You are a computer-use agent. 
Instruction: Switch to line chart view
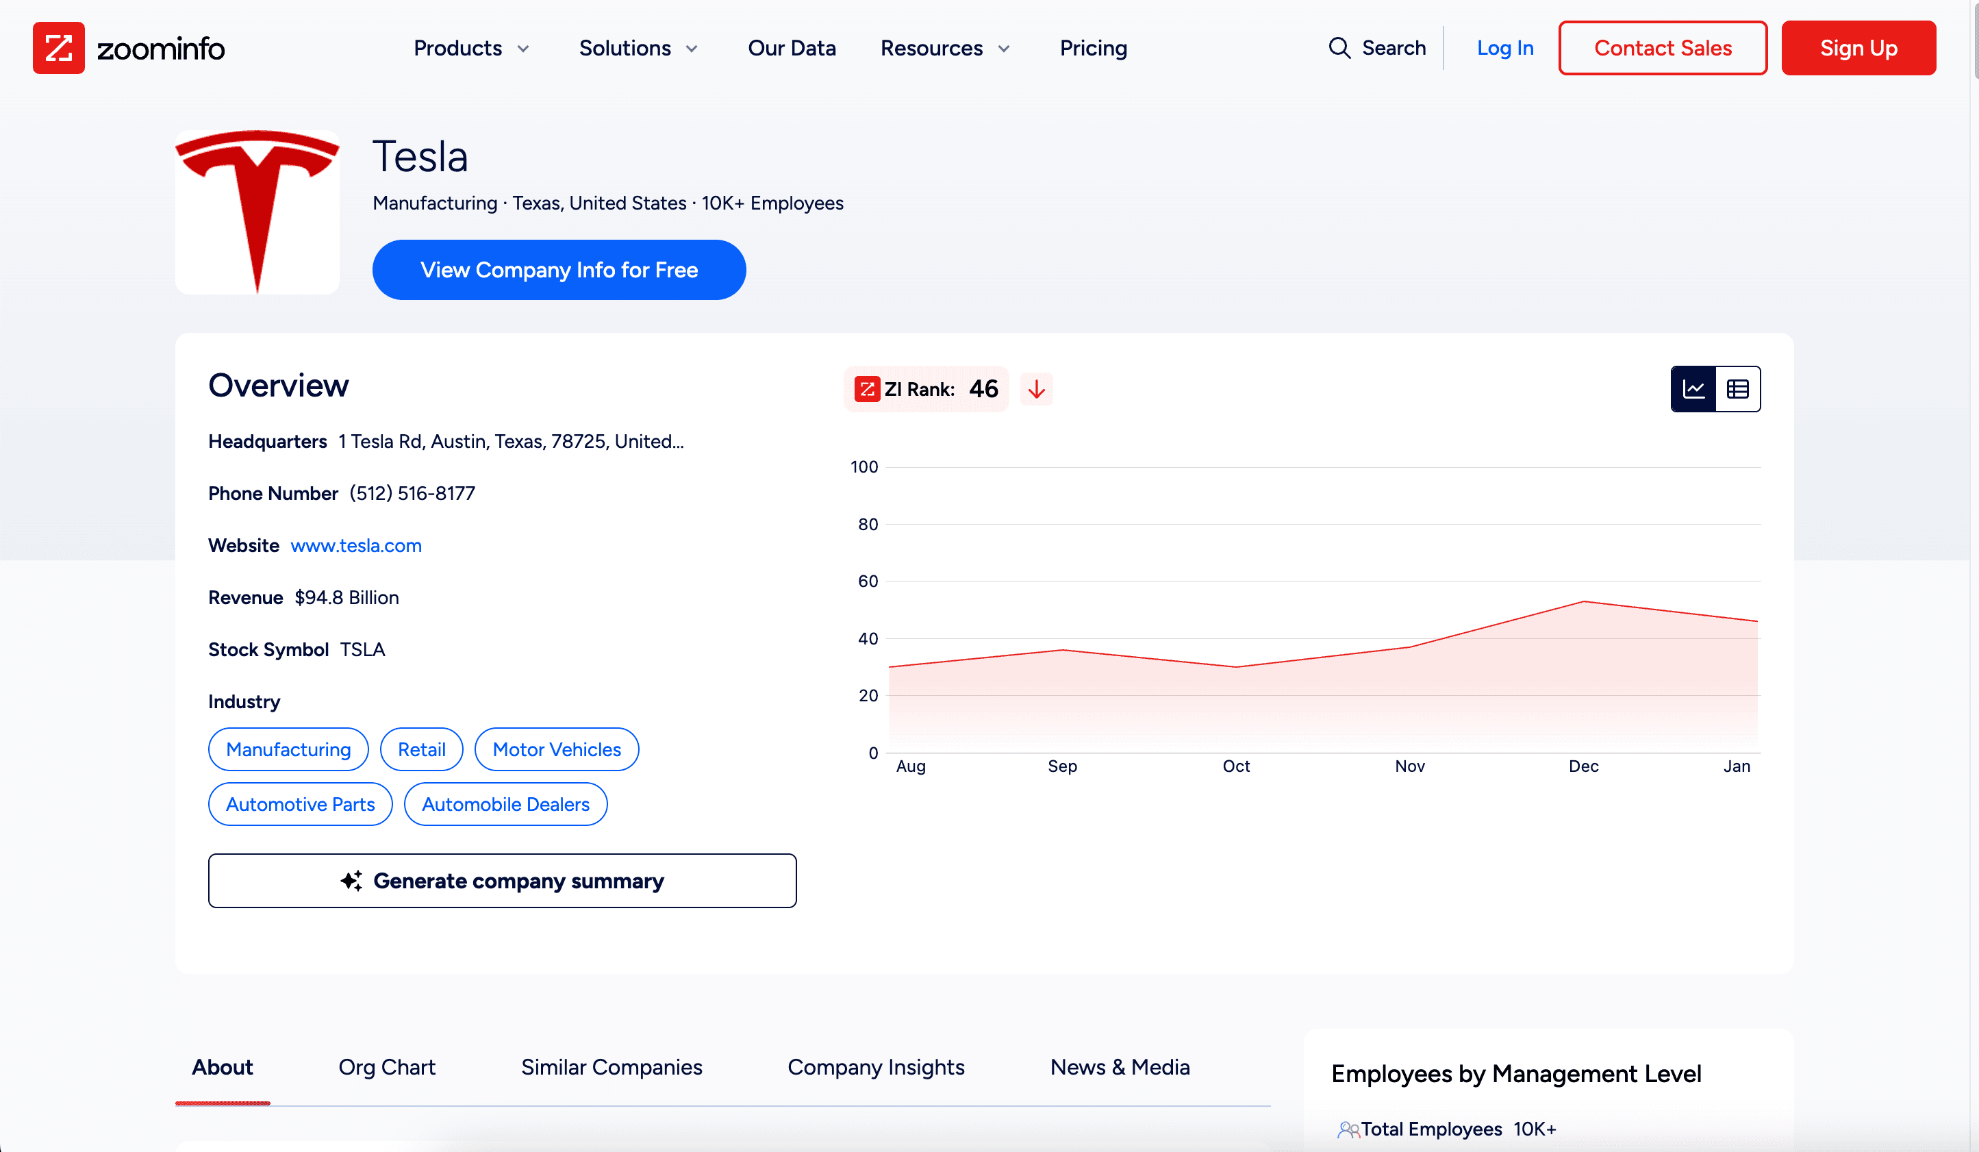tap(1693, 389)
